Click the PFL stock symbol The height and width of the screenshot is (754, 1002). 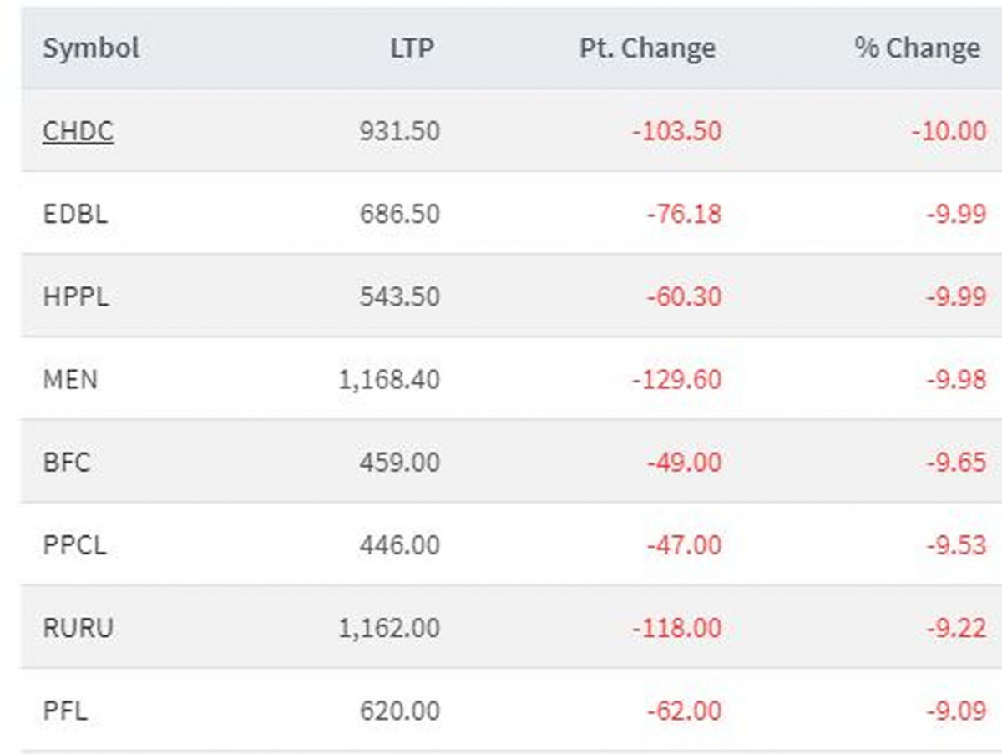click(65, 711)
